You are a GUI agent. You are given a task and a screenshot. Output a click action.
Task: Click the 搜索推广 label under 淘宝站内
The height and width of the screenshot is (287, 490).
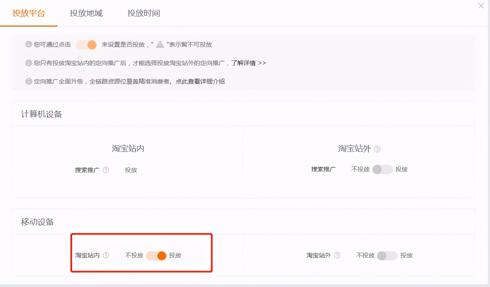[x=87, y=170]
